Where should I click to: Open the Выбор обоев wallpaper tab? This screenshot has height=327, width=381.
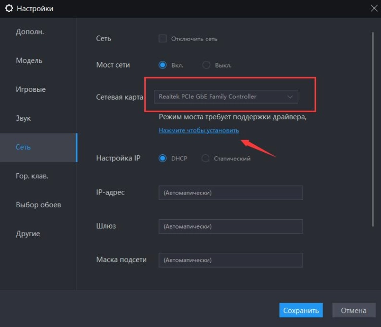coord(38,205)
